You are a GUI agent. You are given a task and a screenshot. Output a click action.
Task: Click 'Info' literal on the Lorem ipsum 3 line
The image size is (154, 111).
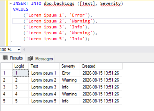[x=77, y=27]
